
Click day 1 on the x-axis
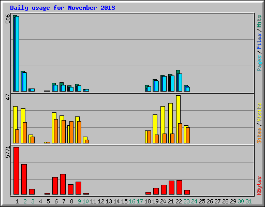point(17,201)
